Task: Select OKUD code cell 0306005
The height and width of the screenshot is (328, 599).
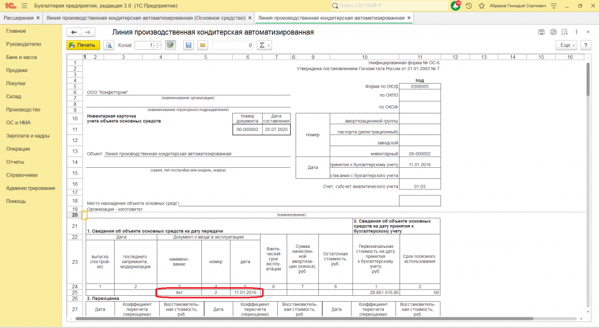Action: (419, 87)
